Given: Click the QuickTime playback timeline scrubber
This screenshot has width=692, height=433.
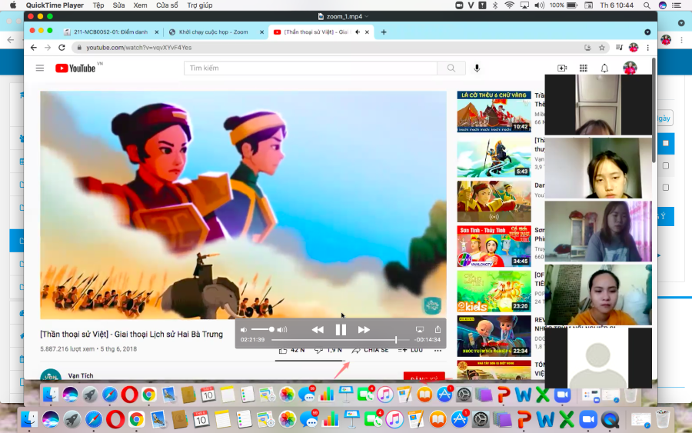Looking at the screenshot, I should pos(341,339).
